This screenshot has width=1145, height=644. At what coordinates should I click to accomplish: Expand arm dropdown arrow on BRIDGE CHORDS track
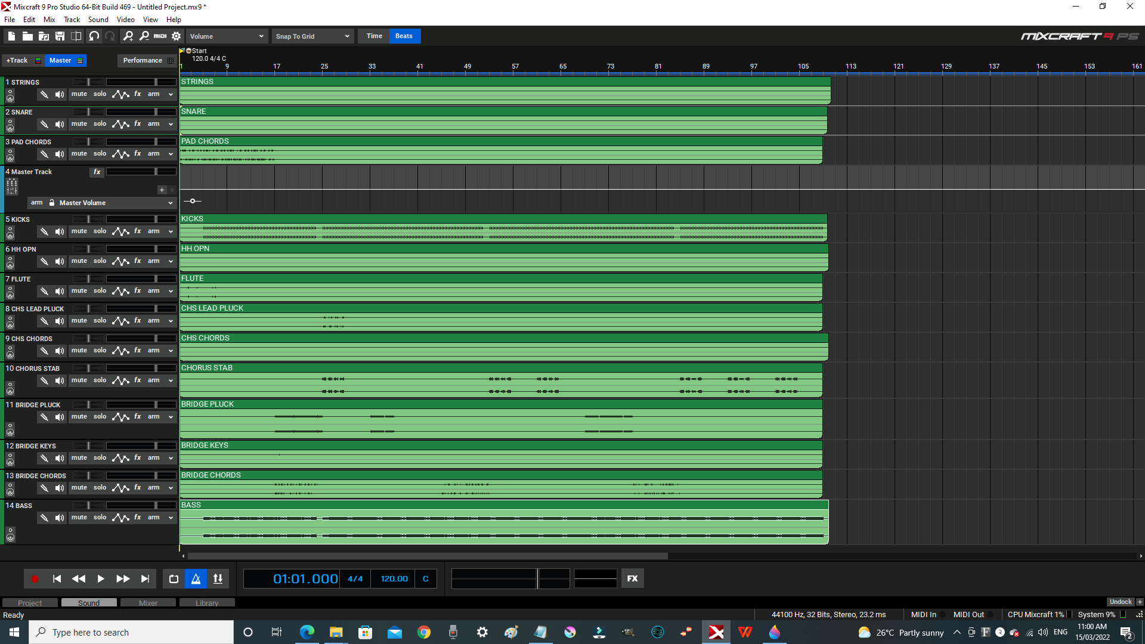tap(171, 488)
